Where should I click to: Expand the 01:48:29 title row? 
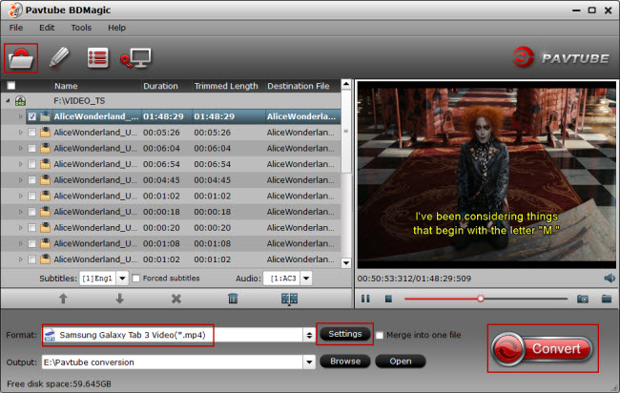[x=21, y=116]
